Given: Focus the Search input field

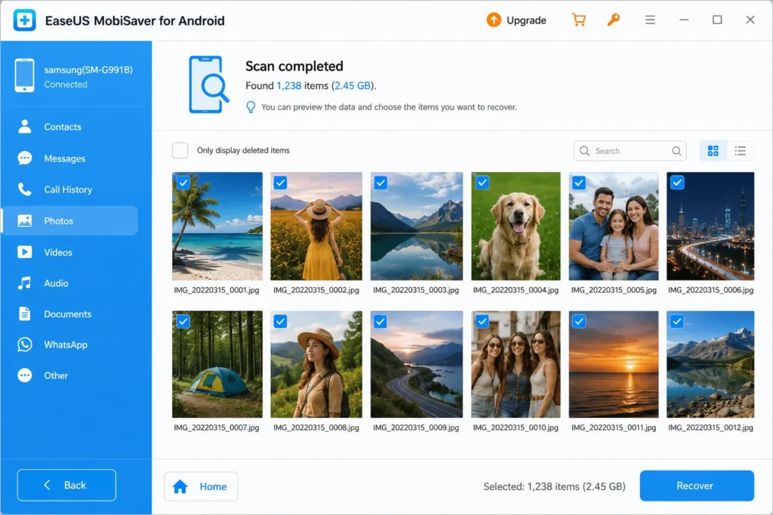Looking at the screenshot, I should (630, 151).
